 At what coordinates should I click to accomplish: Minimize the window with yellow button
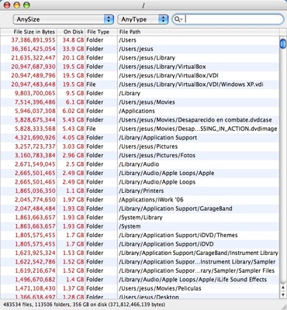(x=17, y=5)
